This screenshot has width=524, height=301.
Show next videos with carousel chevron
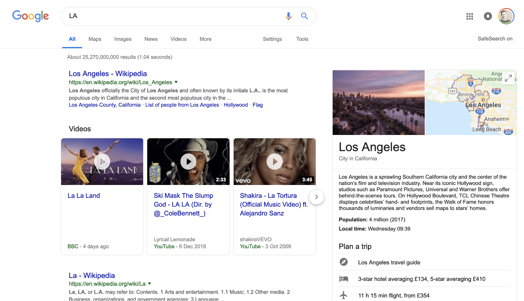coord(316,197)
